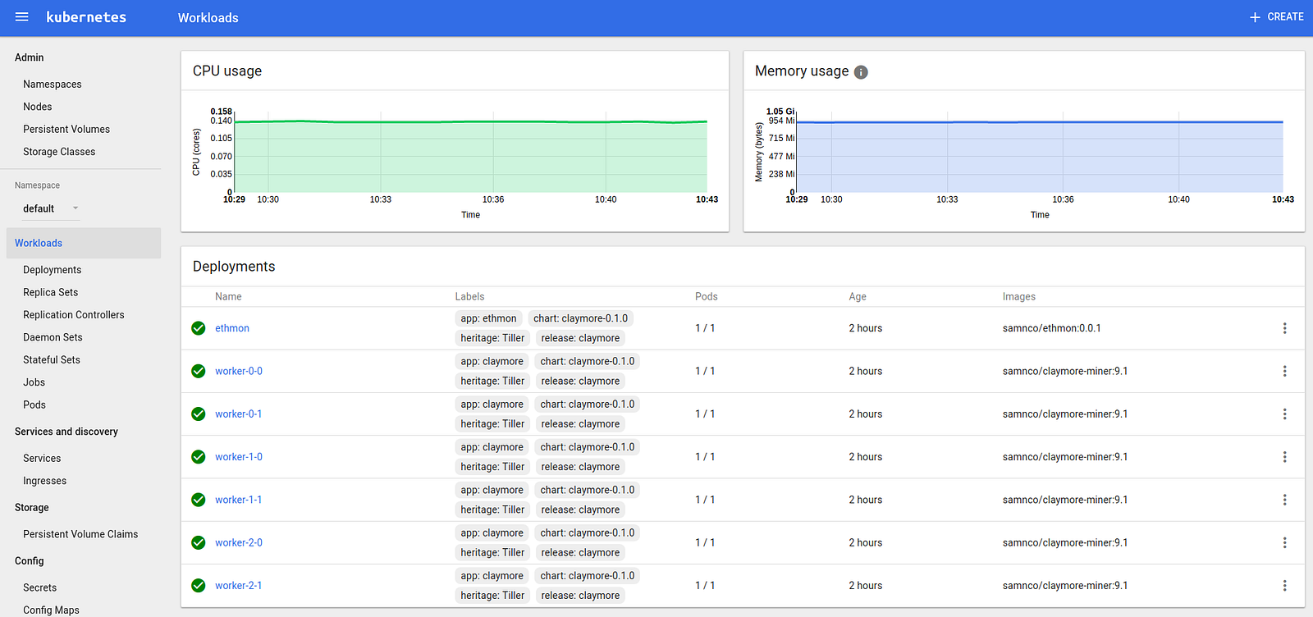Click green status check for worker-2-1
Screen dimensions: 1313x617
tap(199, 586)
